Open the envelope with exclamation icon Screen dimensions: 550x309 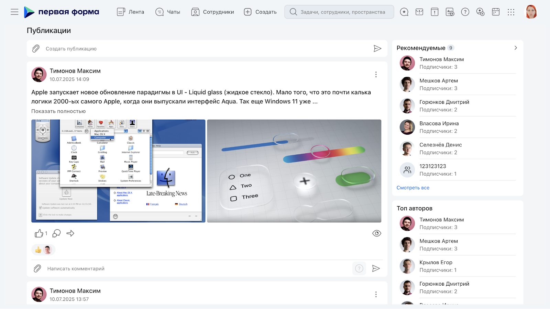pyautogui.click(x=419, y=12)
